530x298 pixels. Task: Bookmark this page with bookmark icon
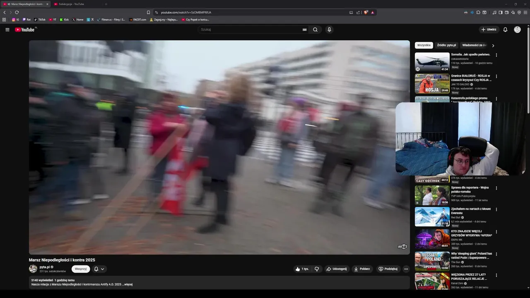click(x=148, y=12)
